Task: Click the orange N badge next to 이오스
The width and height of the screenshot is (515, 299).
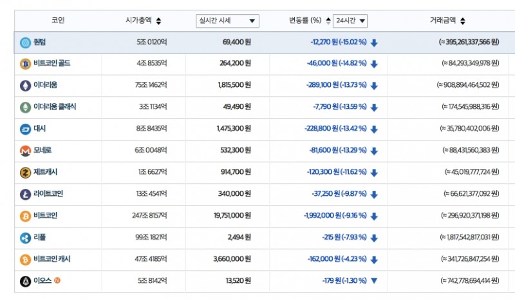Action: pos(57,280)
